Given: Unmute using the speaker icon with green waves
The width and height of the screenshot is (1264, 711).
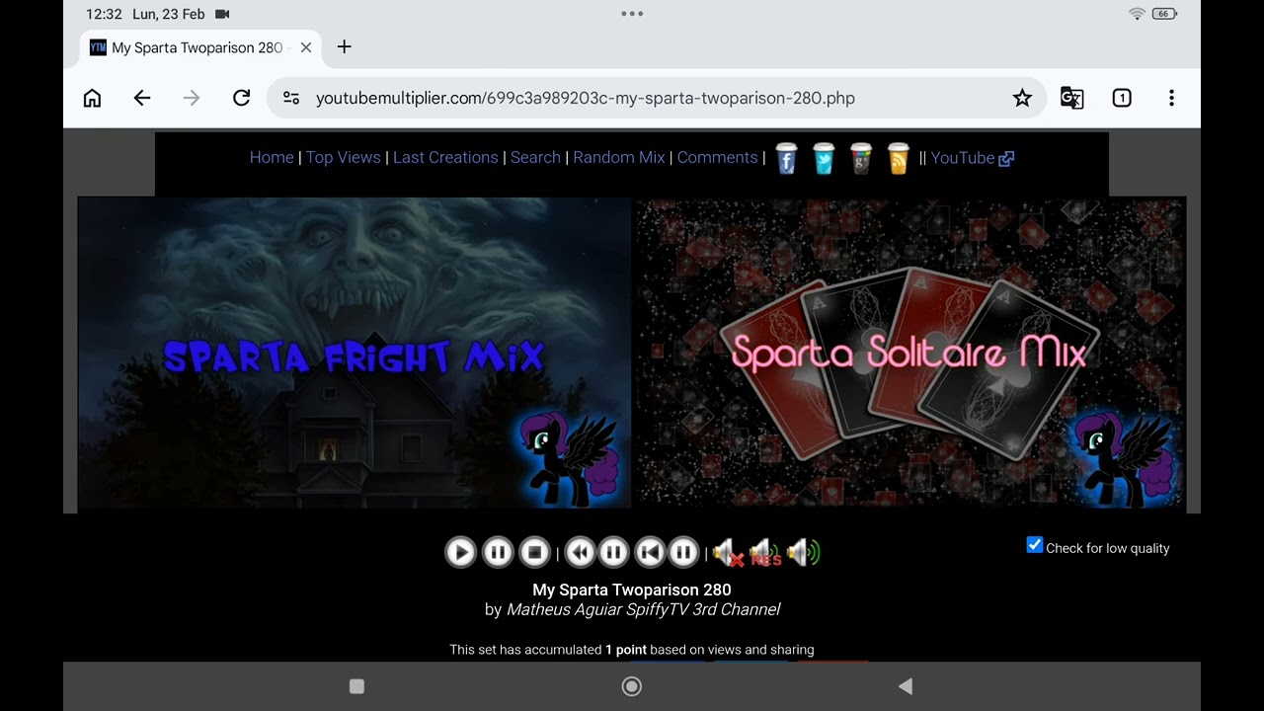Looking at the screenshot, I should coord(804,553).
